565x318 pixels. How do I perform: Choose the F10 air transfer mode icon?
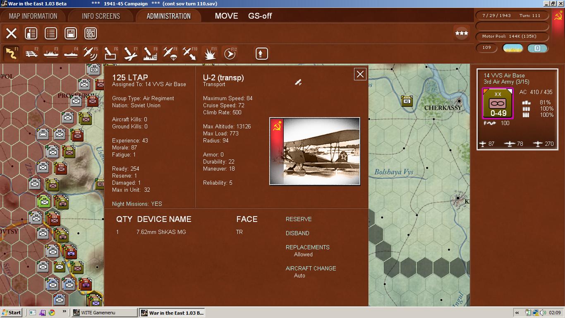point(190,53)
